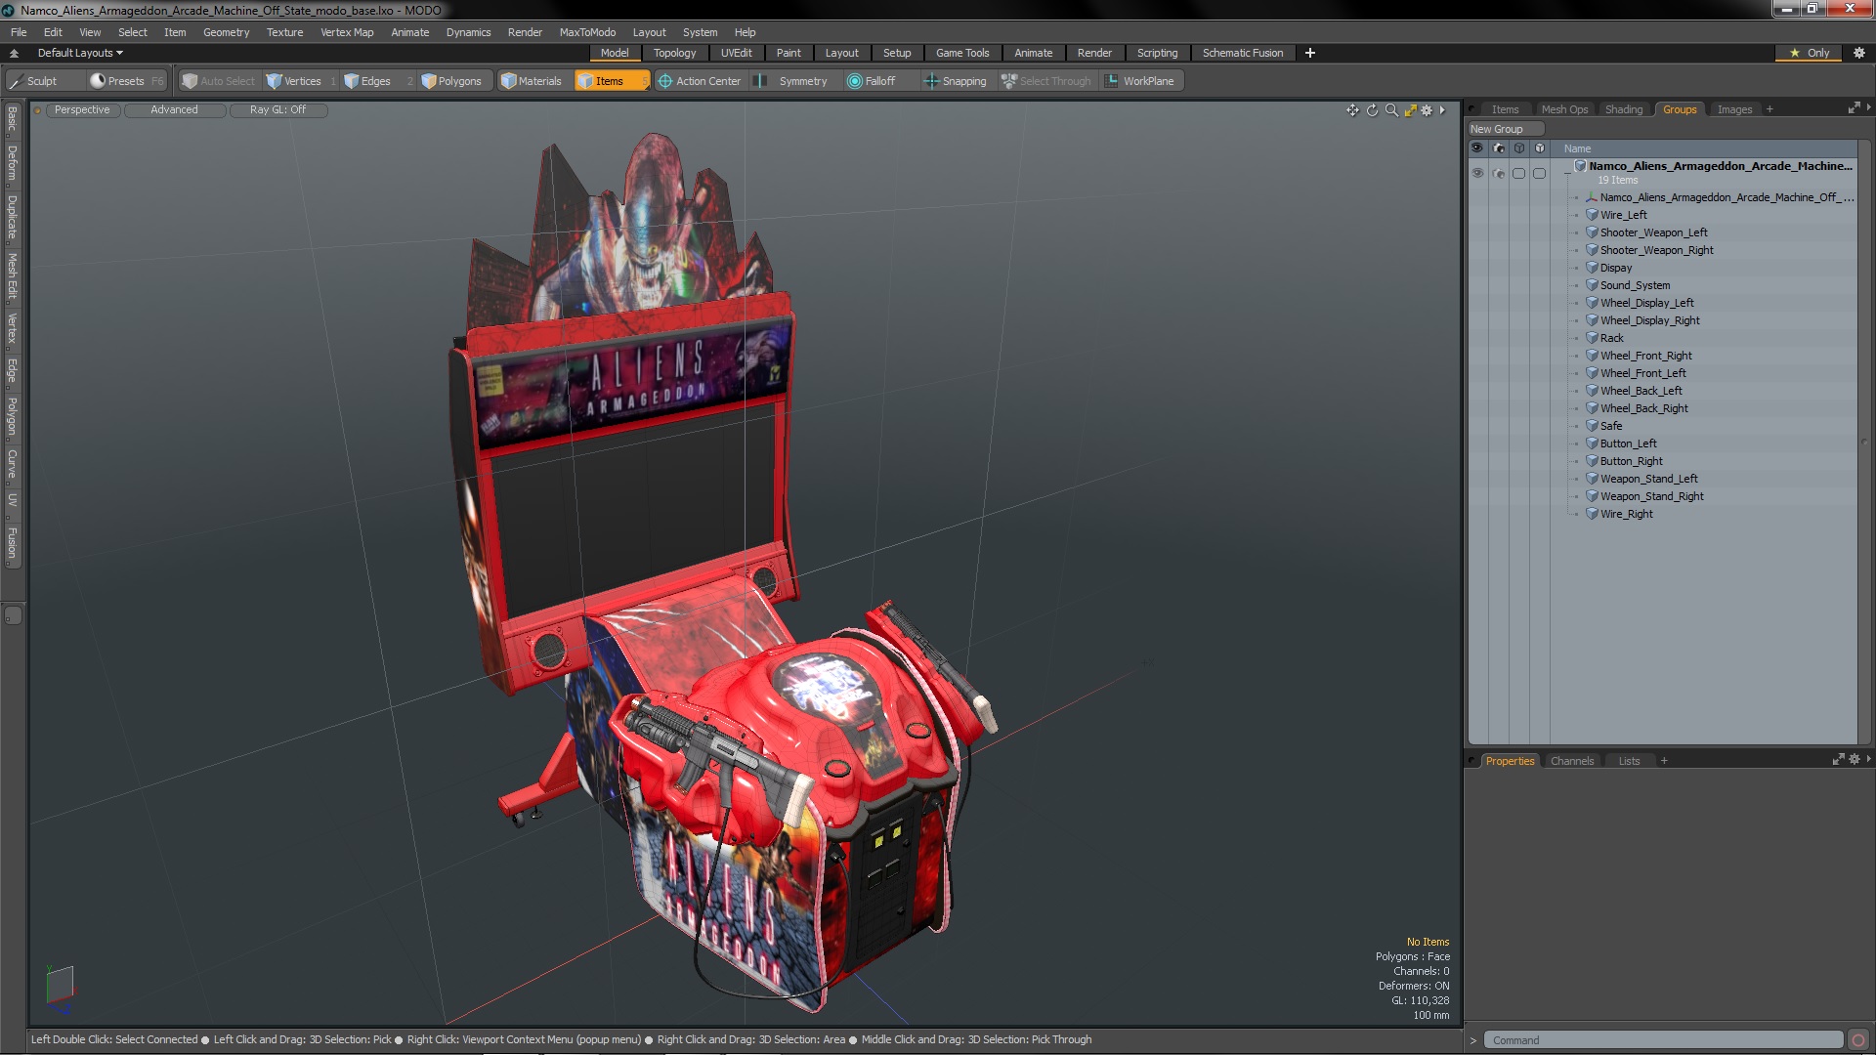Open the Action Center options
Image resolution: width=1876 pixels, height=1055 pixels.
700,81
